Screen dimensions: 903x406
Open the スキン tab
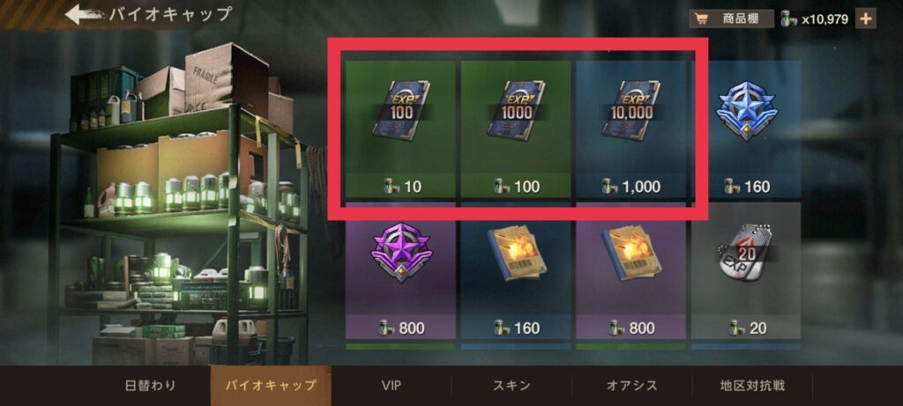511,385
